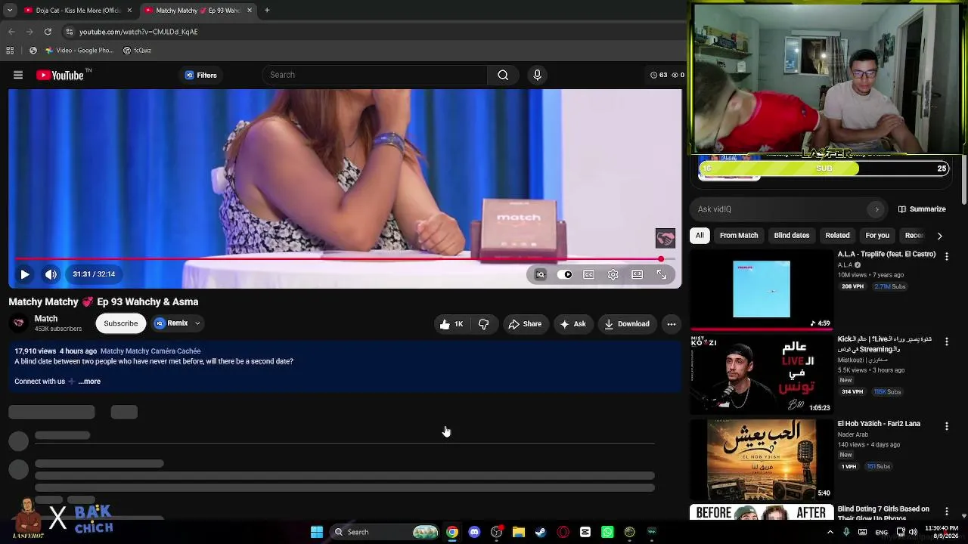Open the Windows Start menu
This screenshot has width=968, height=544.
point(317,532)
